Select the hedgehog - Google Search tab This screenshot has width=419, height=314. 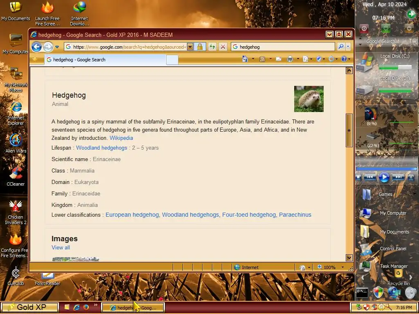(105, 60)
